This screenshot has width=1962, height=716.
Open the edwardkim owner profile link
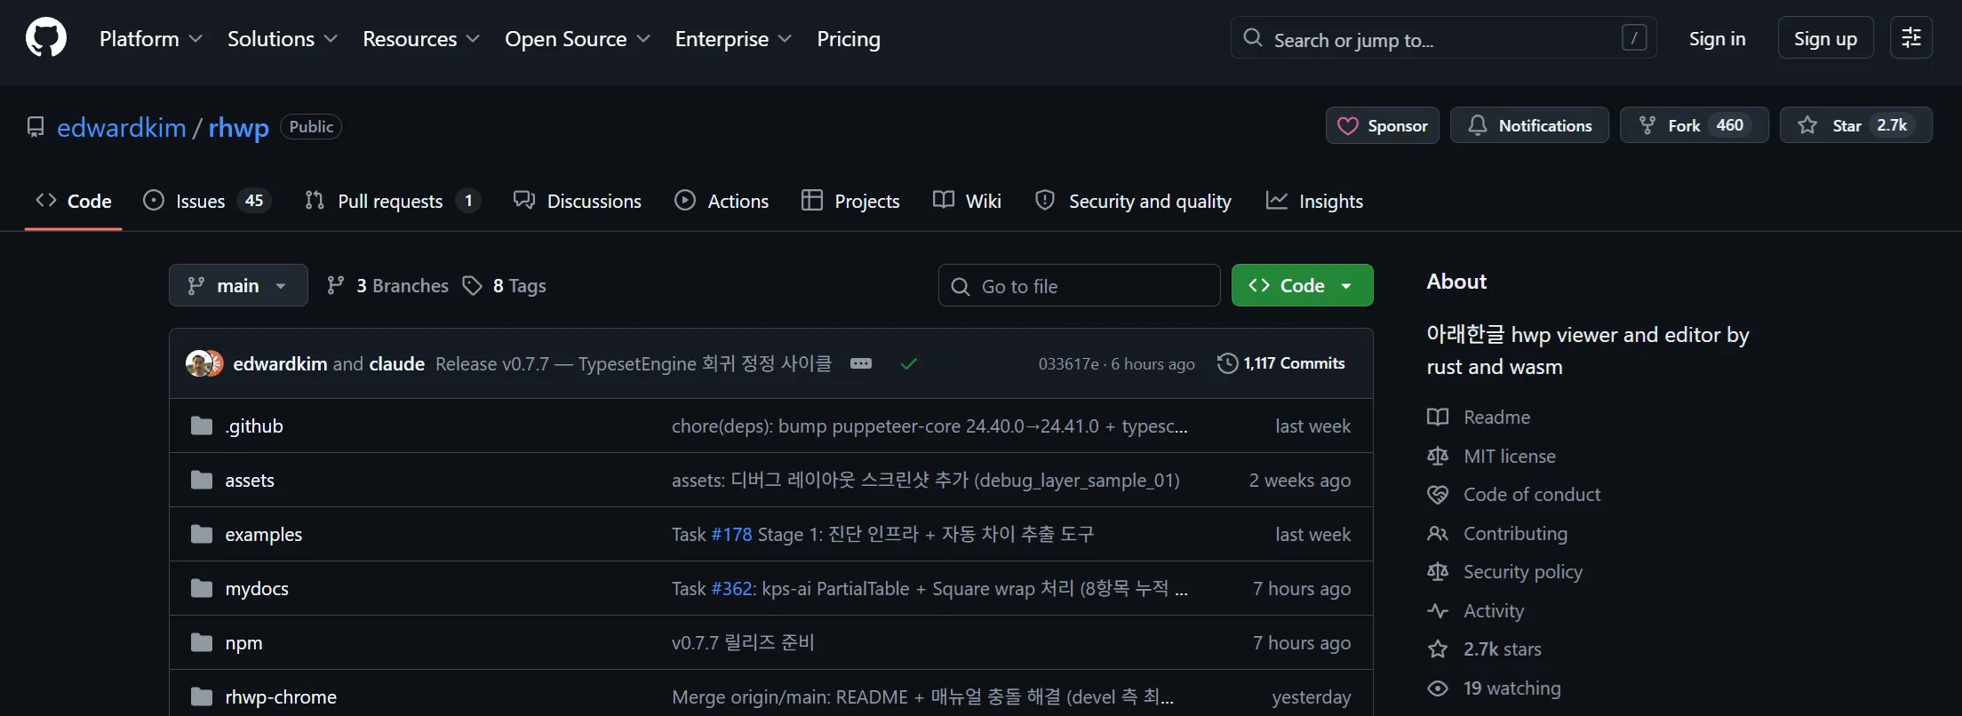(122, 127)
